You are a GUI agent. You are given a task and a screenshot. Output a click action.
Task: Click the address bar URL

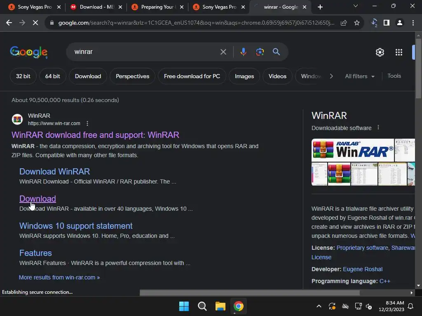point(196,23)
